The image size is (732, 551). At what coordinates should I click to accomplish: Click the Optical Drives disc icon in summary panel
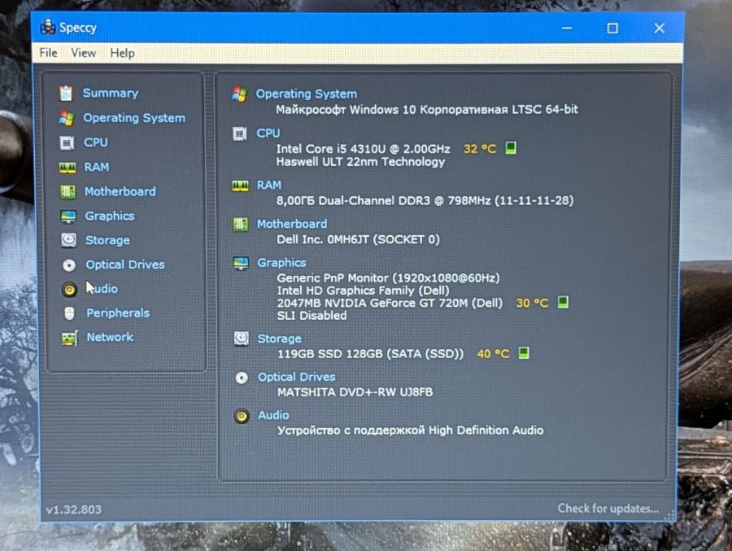[x=242, y=378]
